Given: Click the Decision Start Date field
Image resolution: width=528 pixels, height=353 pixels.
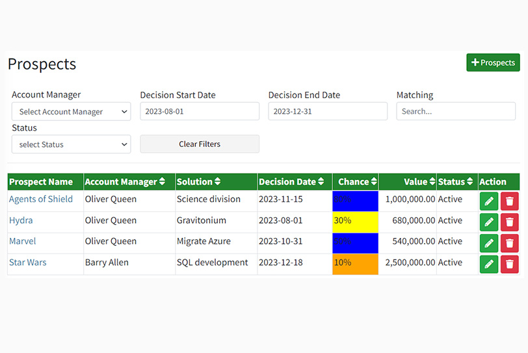Looking at the screenshot, I should coord(200,111).
